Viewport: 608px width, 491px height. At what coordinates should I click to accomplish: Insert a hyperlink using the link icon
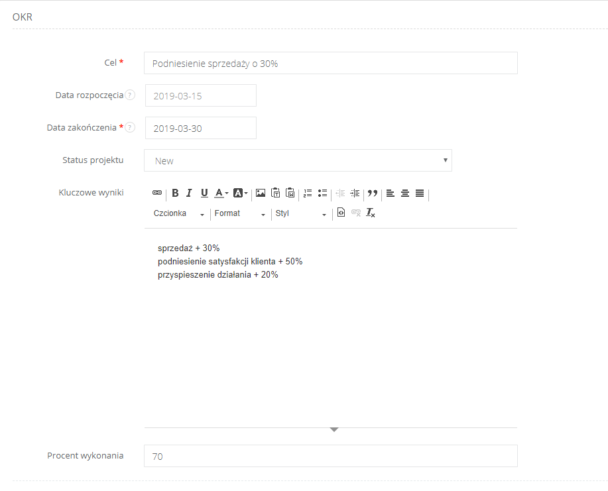tap(157, 193)
